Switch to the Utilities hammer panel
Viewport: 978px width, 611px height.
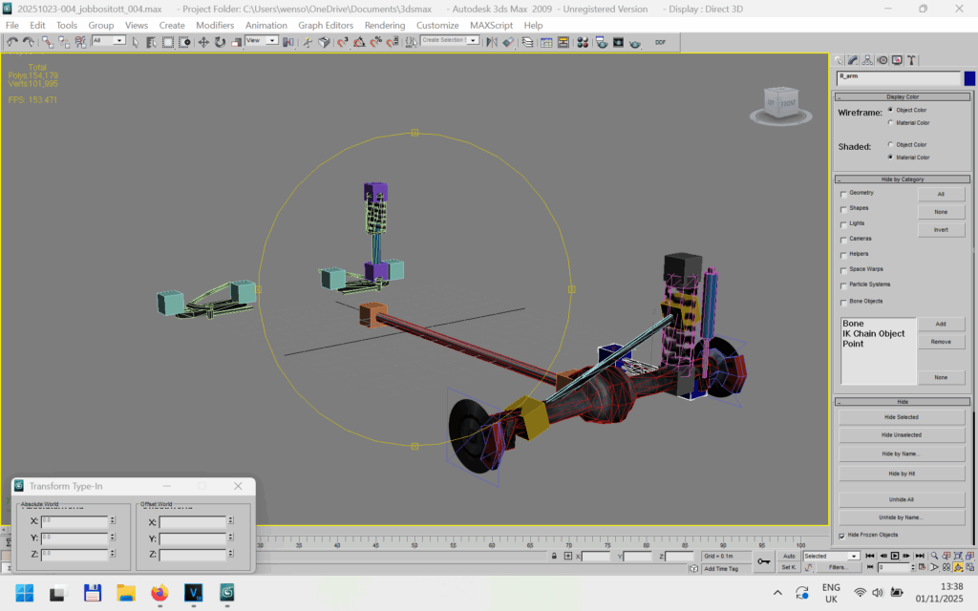point(912,60)
